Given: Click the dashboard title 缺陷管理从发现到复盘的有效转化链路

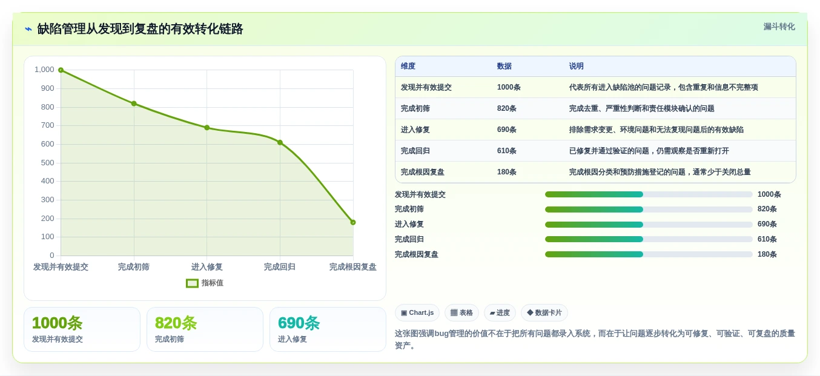Looking at the screenshot, I should tap(140, 29).
